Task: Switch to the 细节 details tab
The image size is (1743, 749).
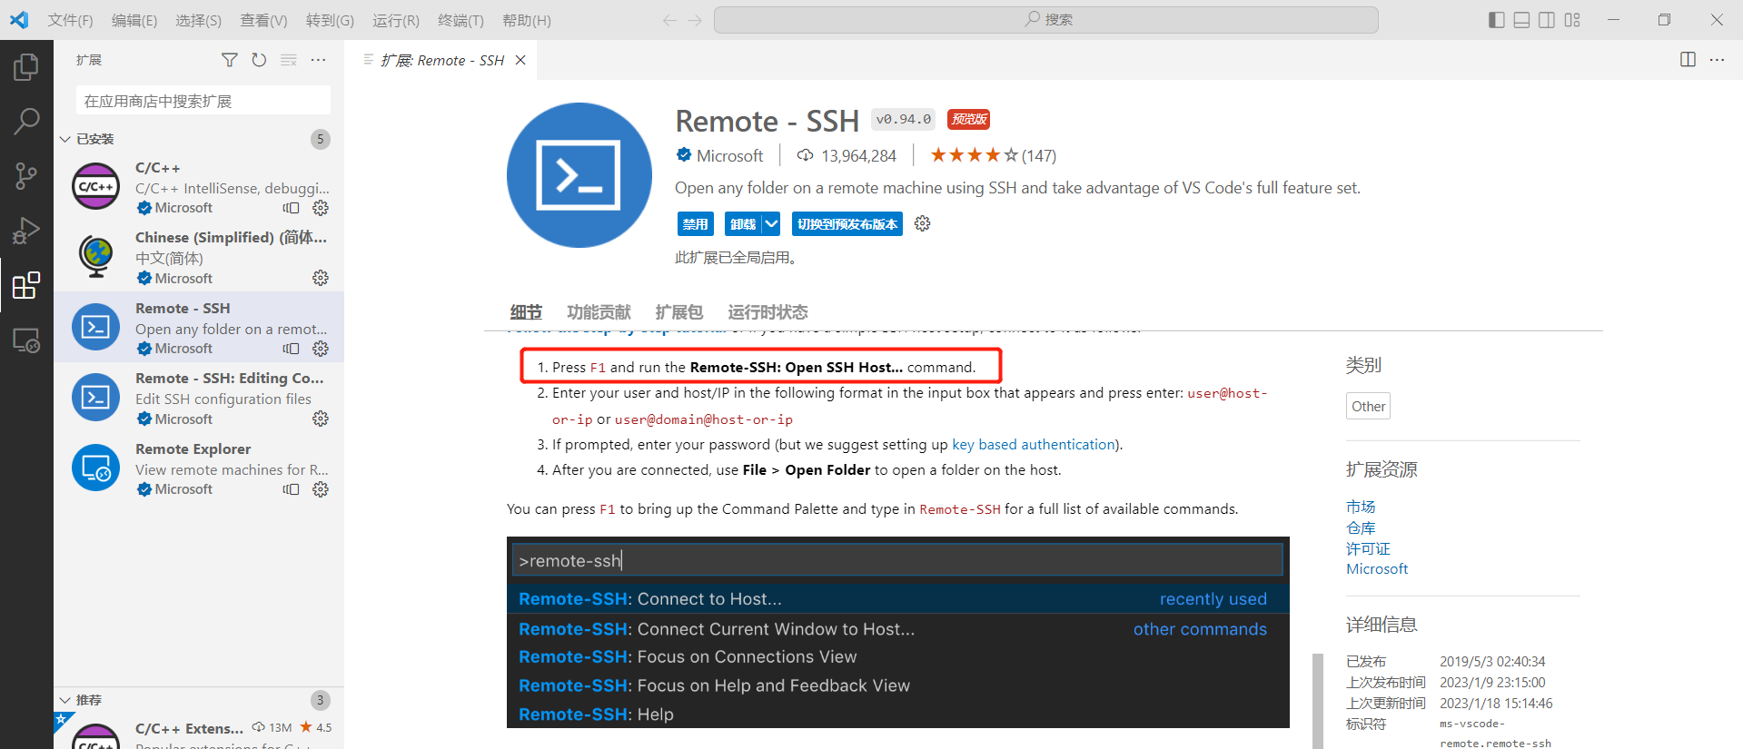Action: coord(526,312)
